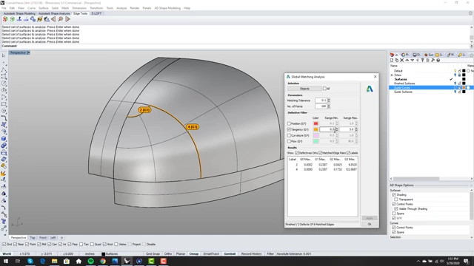This screenshot has height=266, width=474.
Task: Click the left-pointing triangle icon in Edge Tools toolbar
Action: pos(53,19)
